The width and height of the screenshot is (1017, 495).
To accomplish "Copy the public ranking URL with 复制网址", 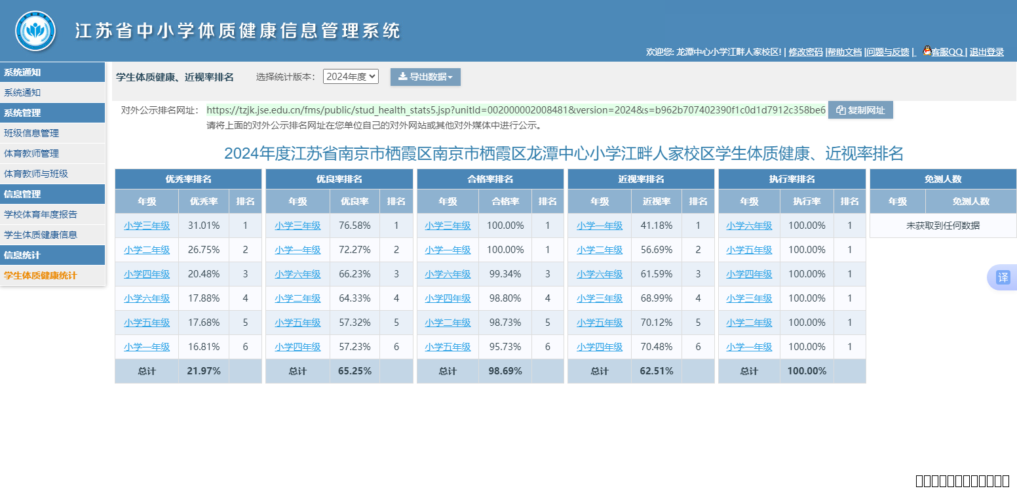I will tap(860, 110).
